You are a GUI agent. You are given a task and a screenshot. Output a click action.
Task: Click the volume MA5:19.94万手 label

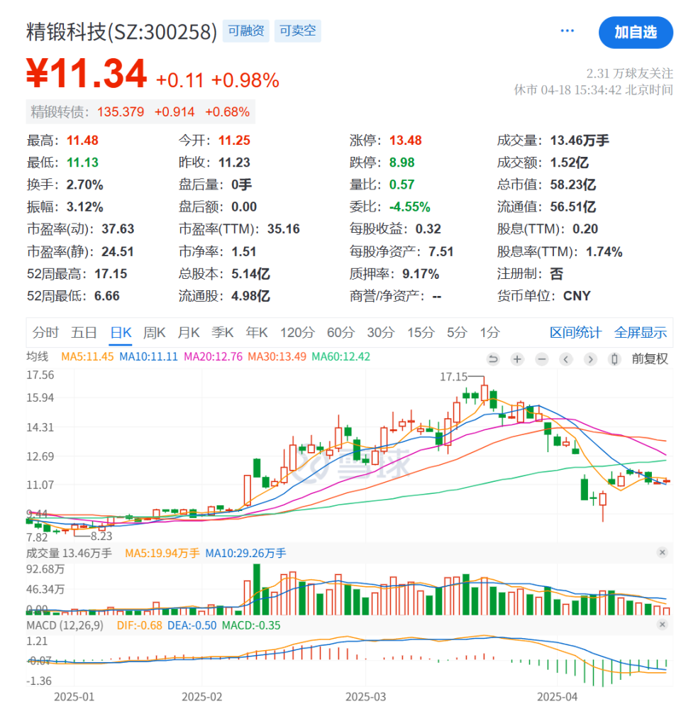point(162,554)
